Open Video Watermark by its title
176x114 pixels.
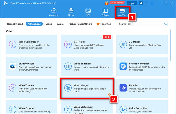click(83, 107)
